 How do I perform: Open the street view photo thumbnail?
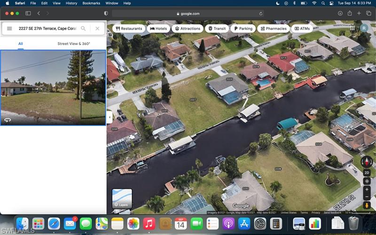[x=53, y=87]
